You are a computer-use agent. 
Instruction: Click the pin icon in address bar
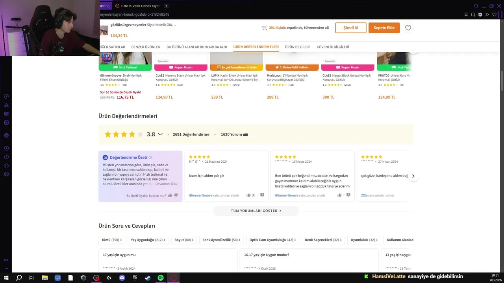coord(466,15)
